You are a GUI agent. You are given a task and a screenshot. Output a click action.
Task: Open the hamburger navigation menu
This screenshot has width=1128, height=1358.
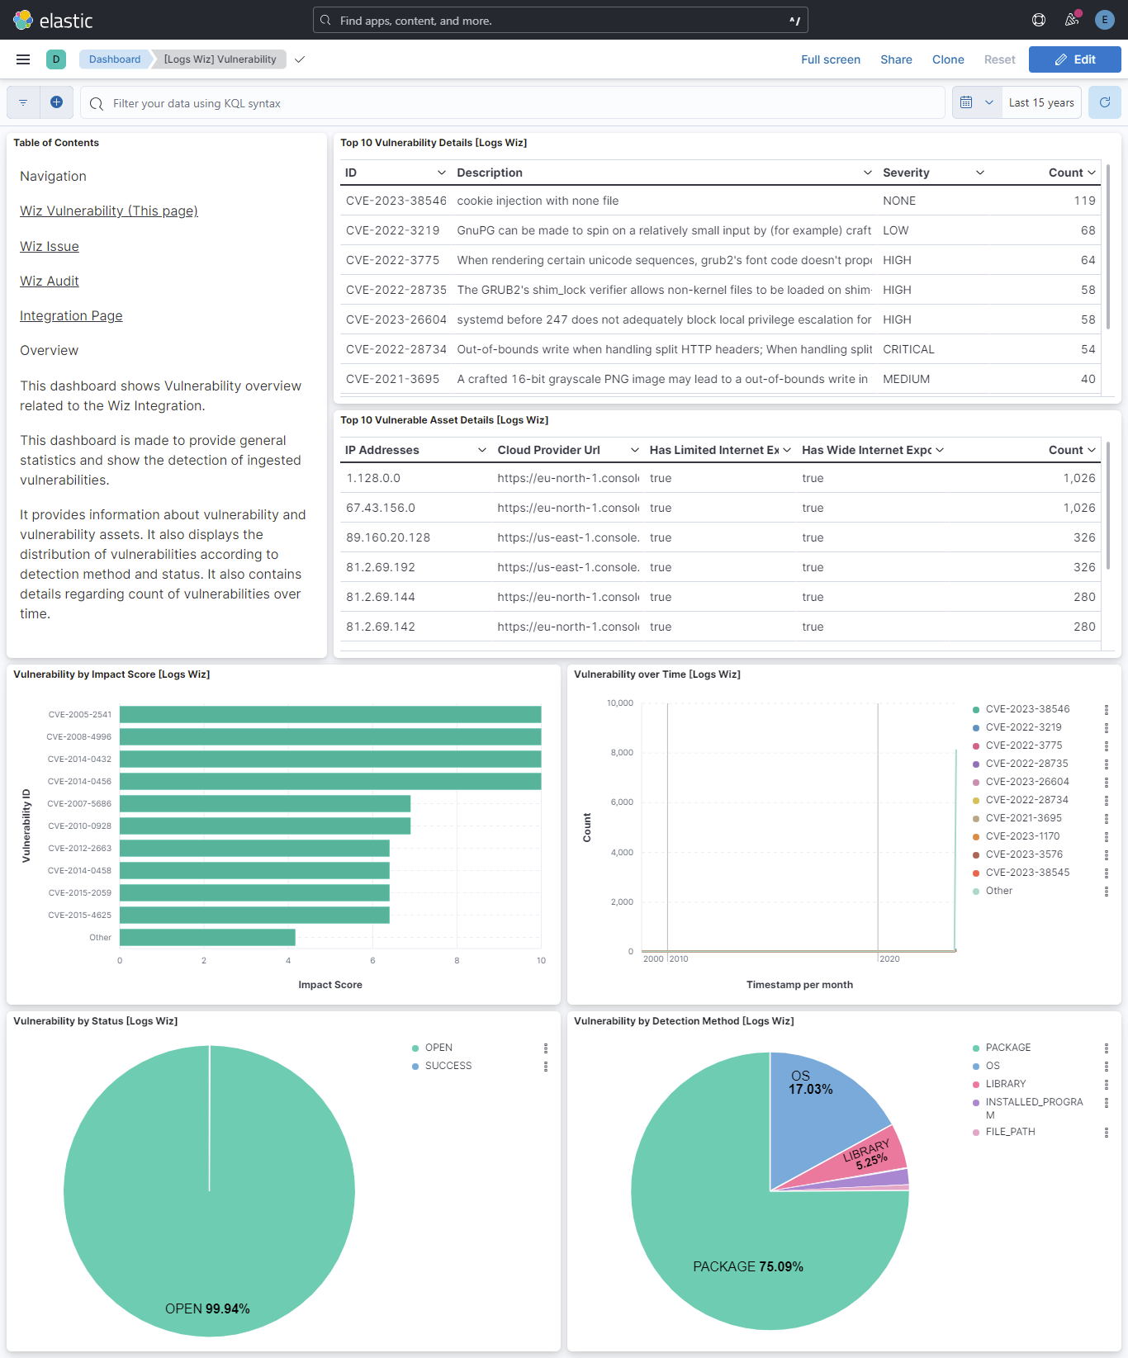tap(23, 59)
